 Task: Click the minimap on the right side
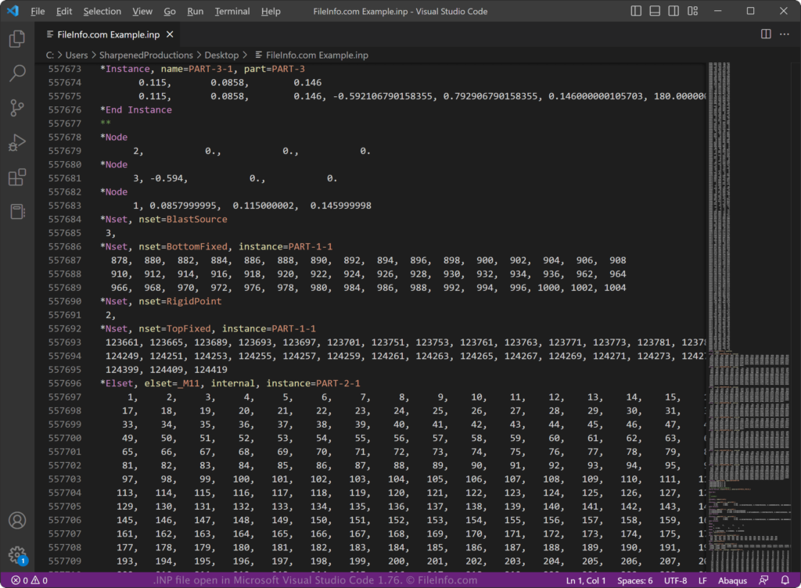click(x=749, y=317)
